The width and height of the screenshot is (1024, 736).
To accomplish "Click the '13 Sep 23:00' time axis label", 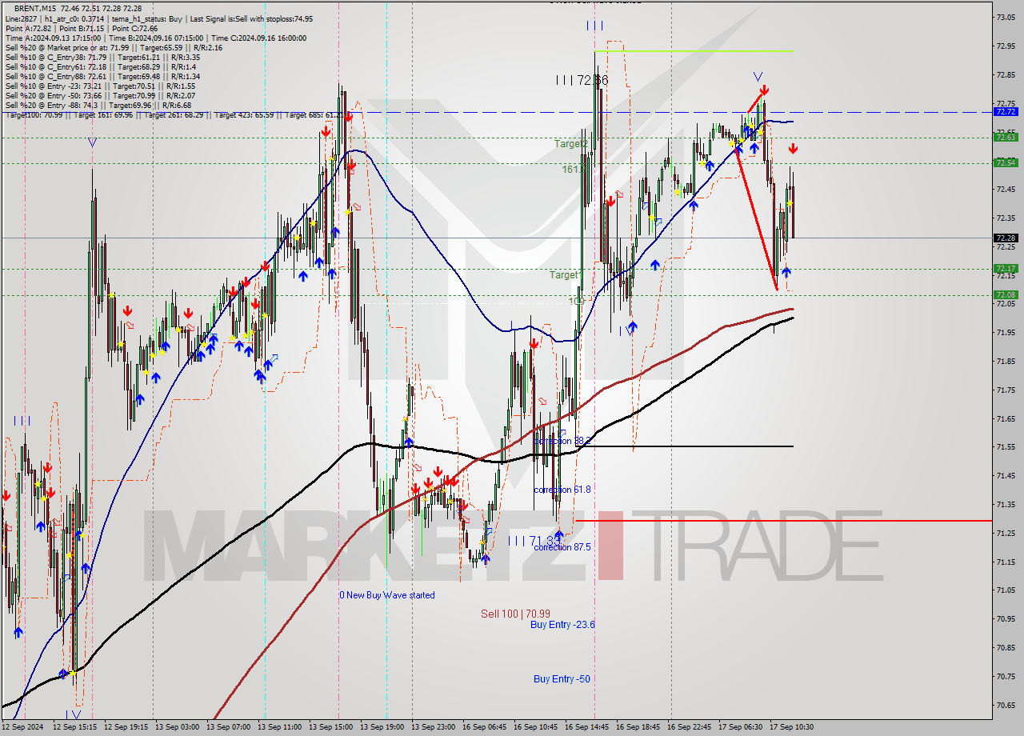I will [x=433, y=727].
